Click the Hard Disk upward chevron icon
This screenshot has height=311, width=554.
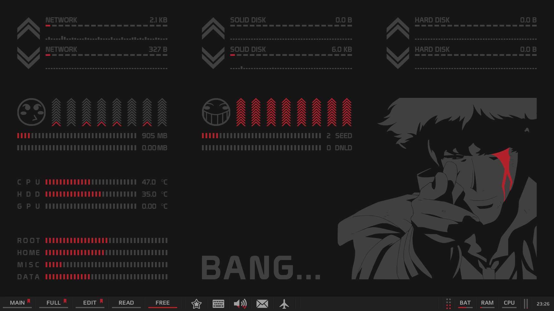click(x=398, y=28)
